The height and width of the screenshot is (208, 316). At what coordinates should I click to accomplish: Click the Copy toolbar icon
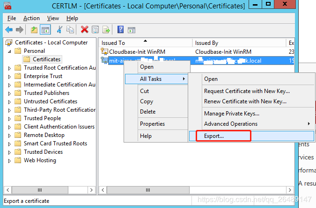pyautogui.click(x=70, y=30)
